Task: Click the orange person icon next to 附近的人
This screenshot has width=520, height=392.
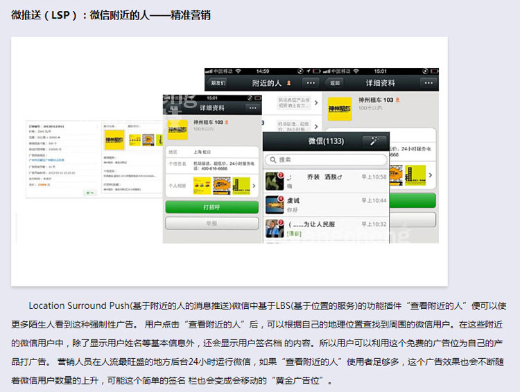Action: [289, 82]
